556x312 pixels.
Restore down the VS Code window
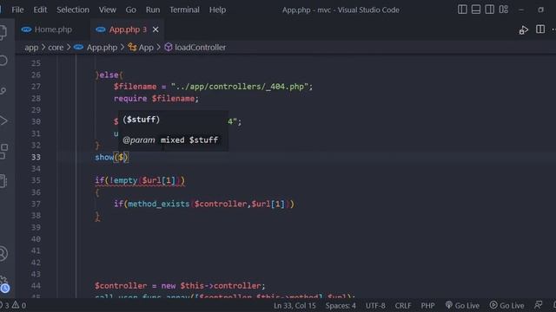540,10
